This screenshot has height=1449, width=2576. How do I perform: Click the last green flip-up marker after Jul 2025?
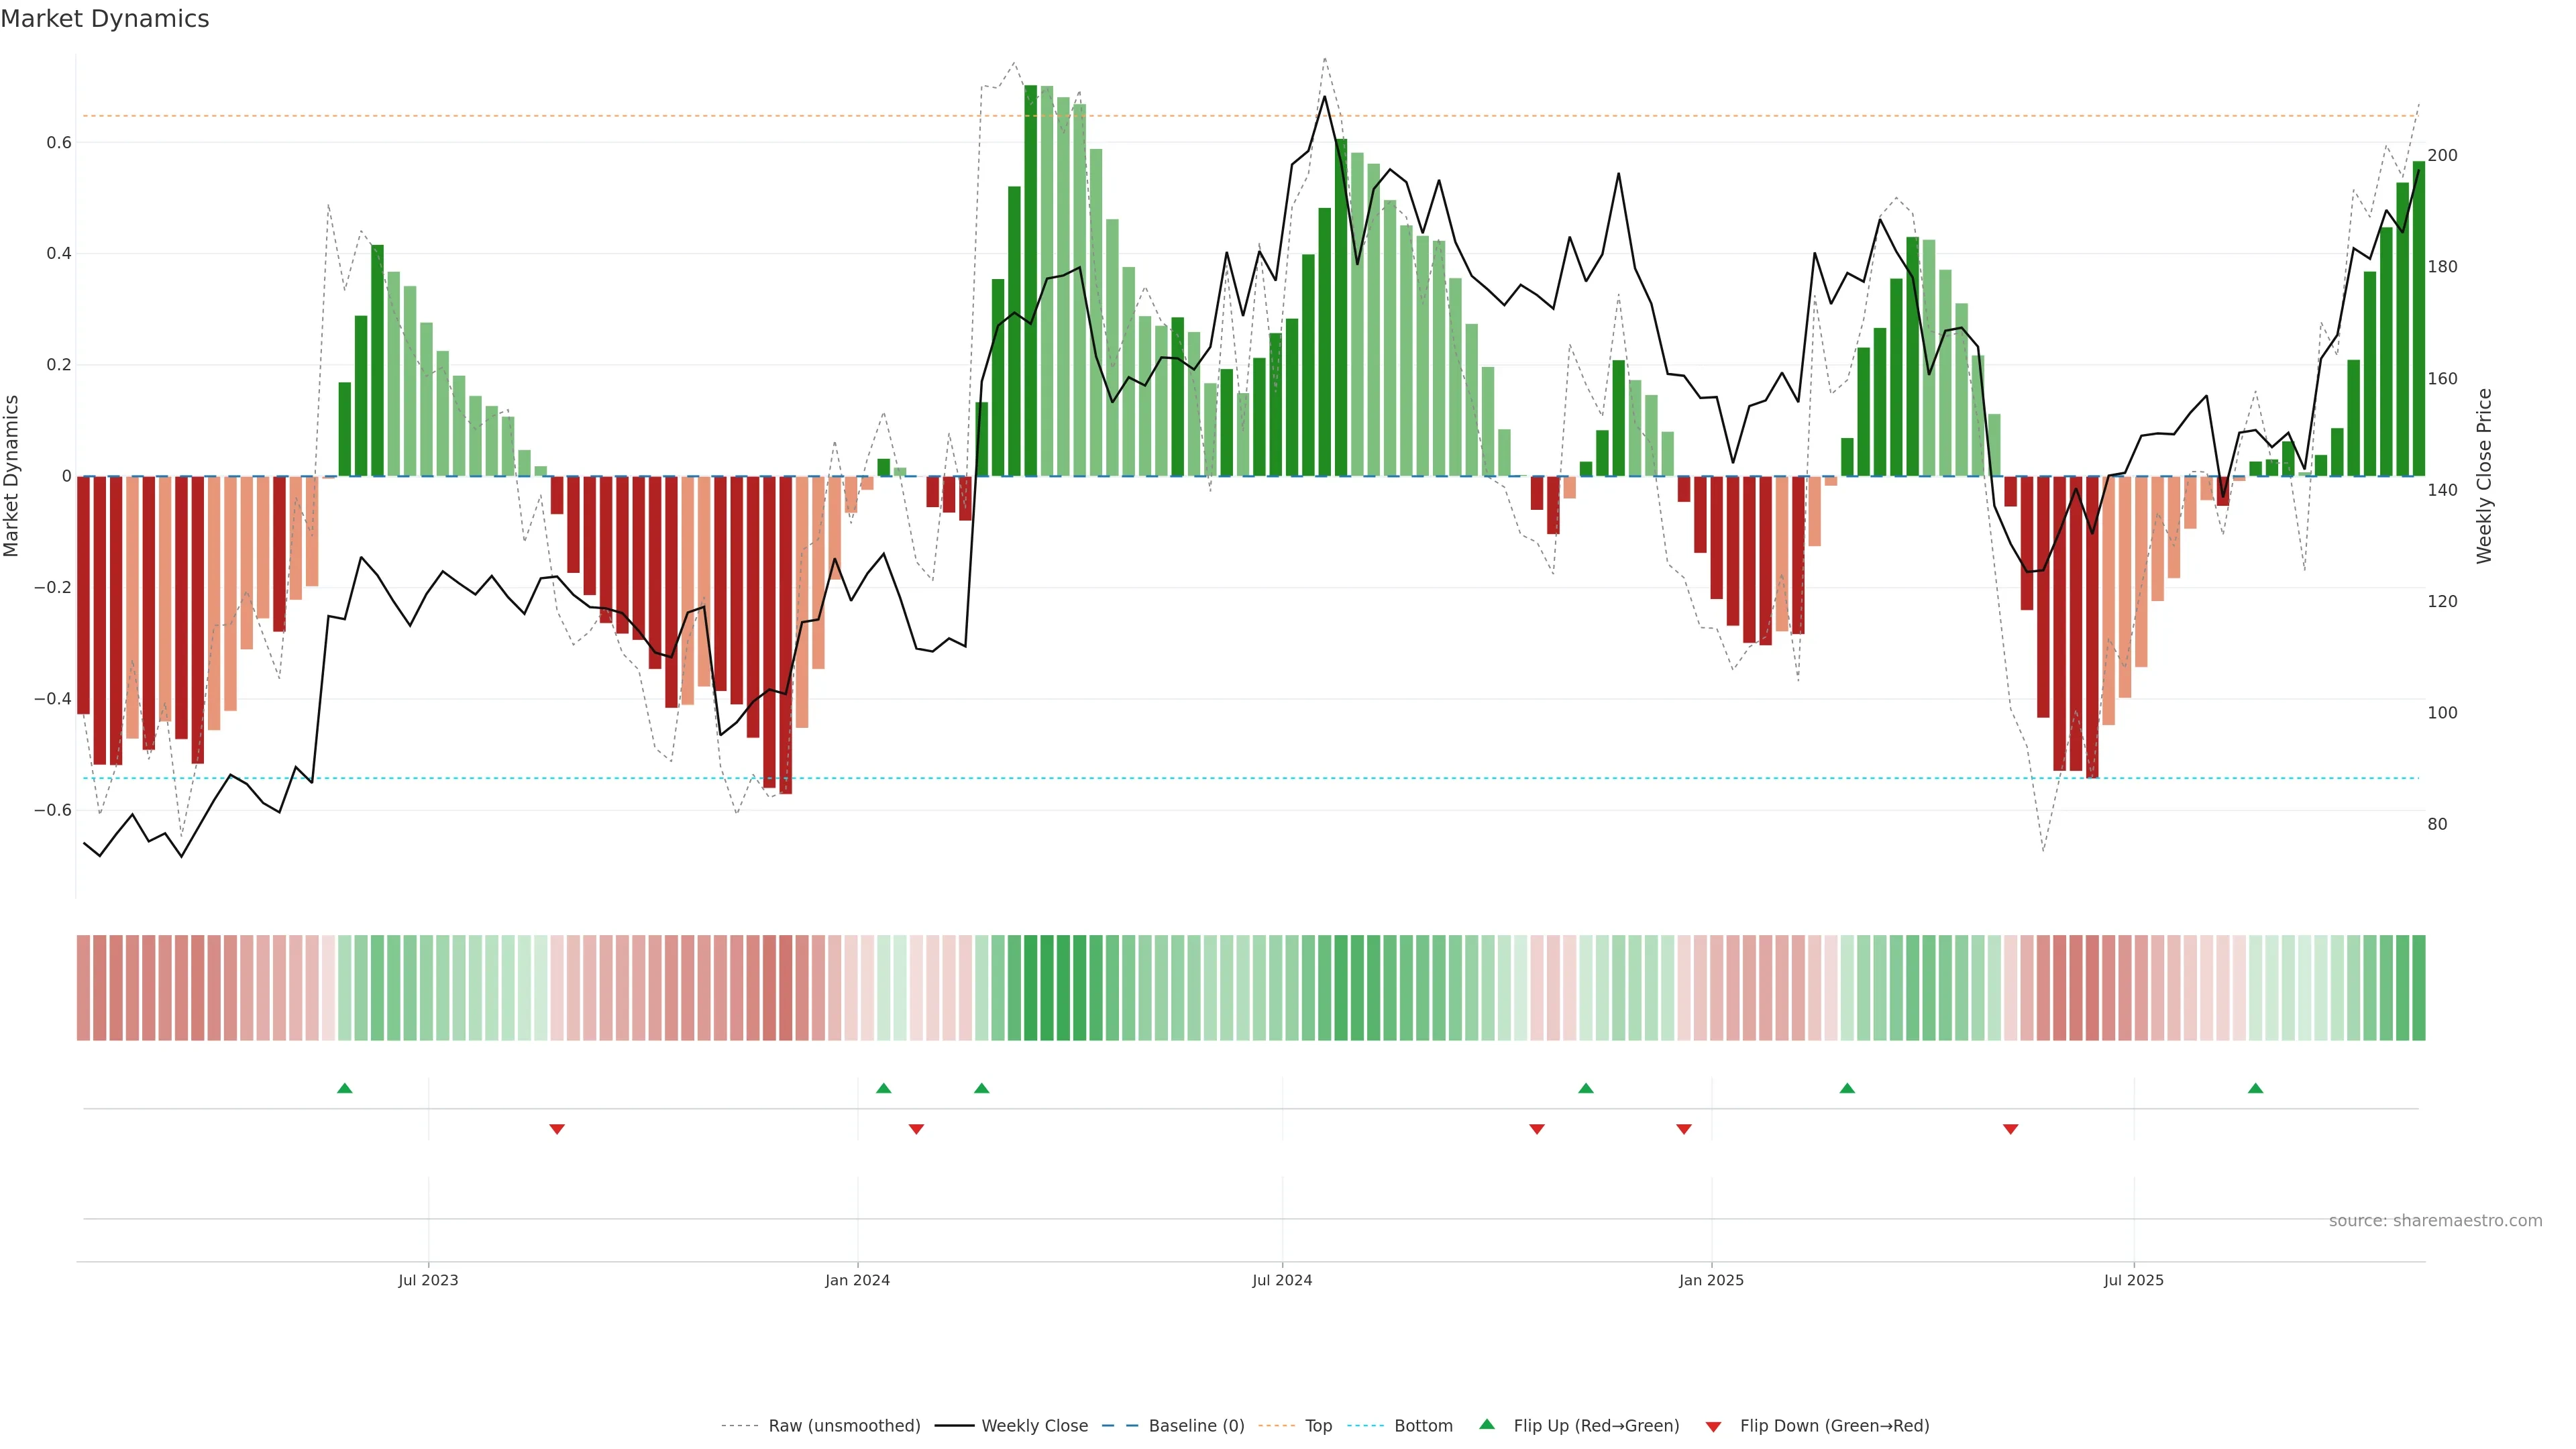pyautogui.click(x=2255, y=1088)
